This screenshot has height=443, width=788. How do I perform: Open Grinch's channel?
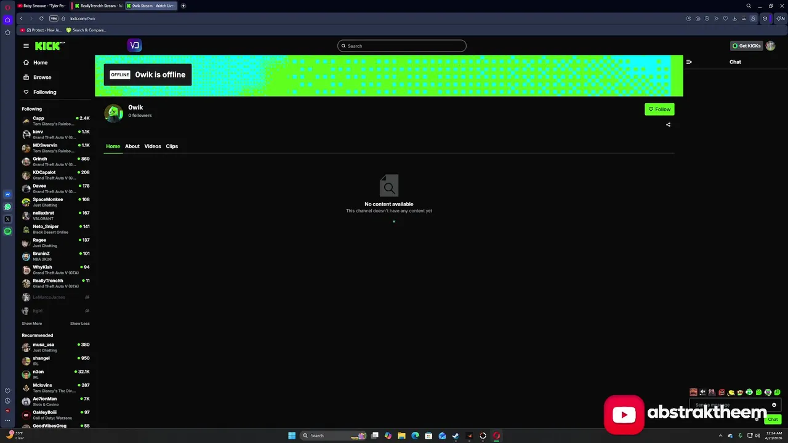coord(55,161)
